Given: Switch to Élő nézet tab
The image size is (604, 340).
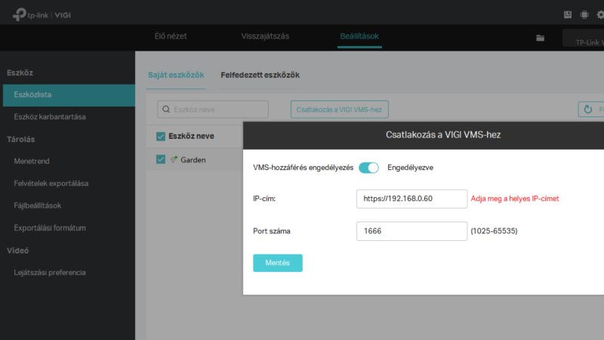Looking at the screenshot, I should 171,36.
